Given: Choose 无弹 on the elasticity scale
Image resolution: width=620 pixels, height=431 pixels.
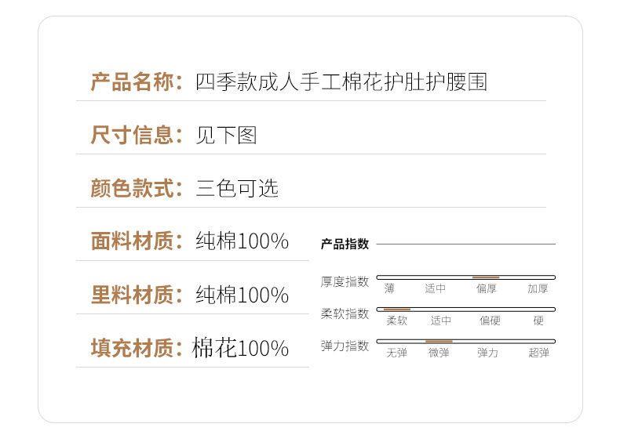Looking at the screenshot, I should point(396,353).
